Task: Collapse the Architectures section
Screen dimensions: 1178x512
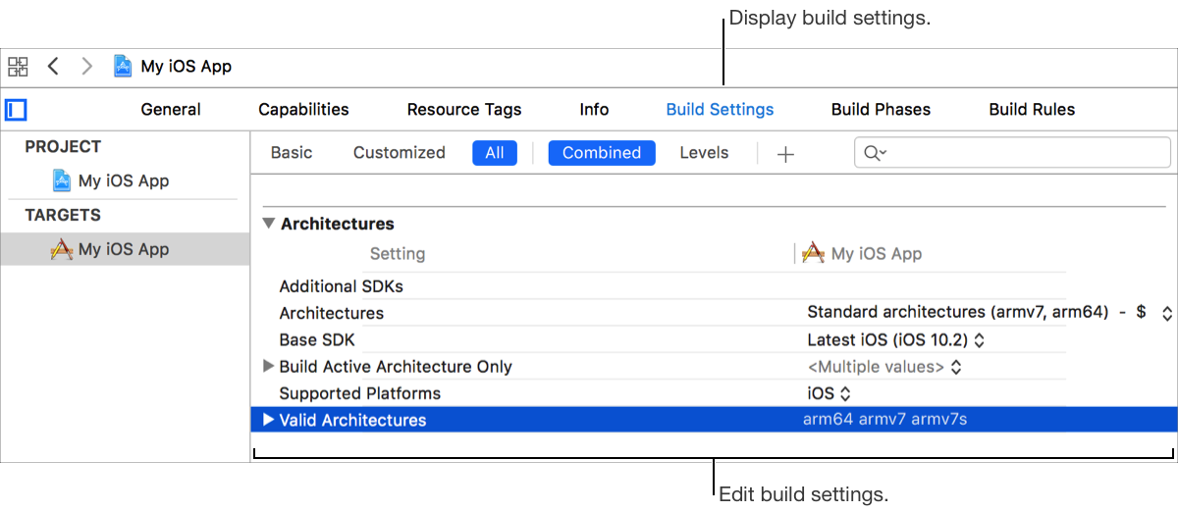Action: tap(269, 224)
